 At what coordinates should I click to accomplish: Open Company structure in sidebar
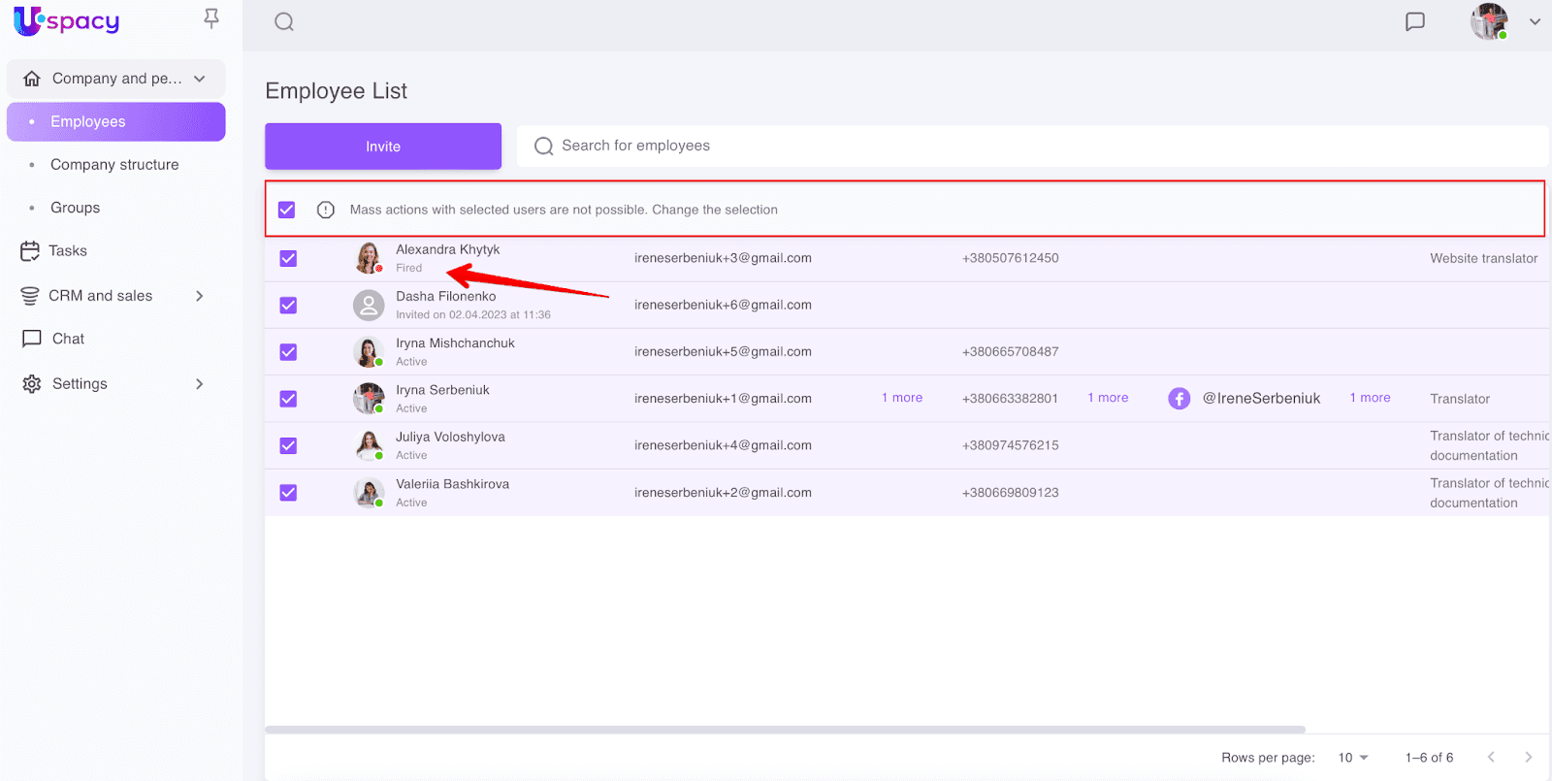[x=114, y=165]
